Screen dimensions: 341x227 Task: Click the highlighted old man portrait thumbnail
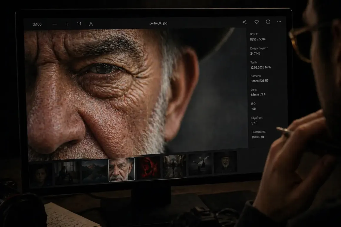[x=121, y=170]
